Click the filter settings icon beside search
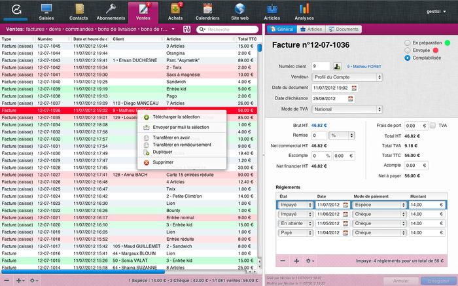458x286 pixels. [187, 29]
